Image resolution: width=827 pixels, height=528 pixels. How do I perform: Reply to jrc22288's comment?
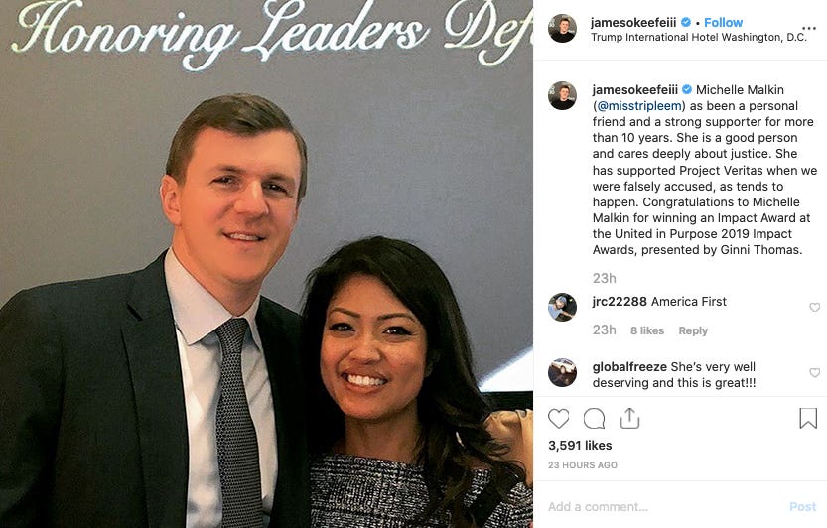[693, 330]
